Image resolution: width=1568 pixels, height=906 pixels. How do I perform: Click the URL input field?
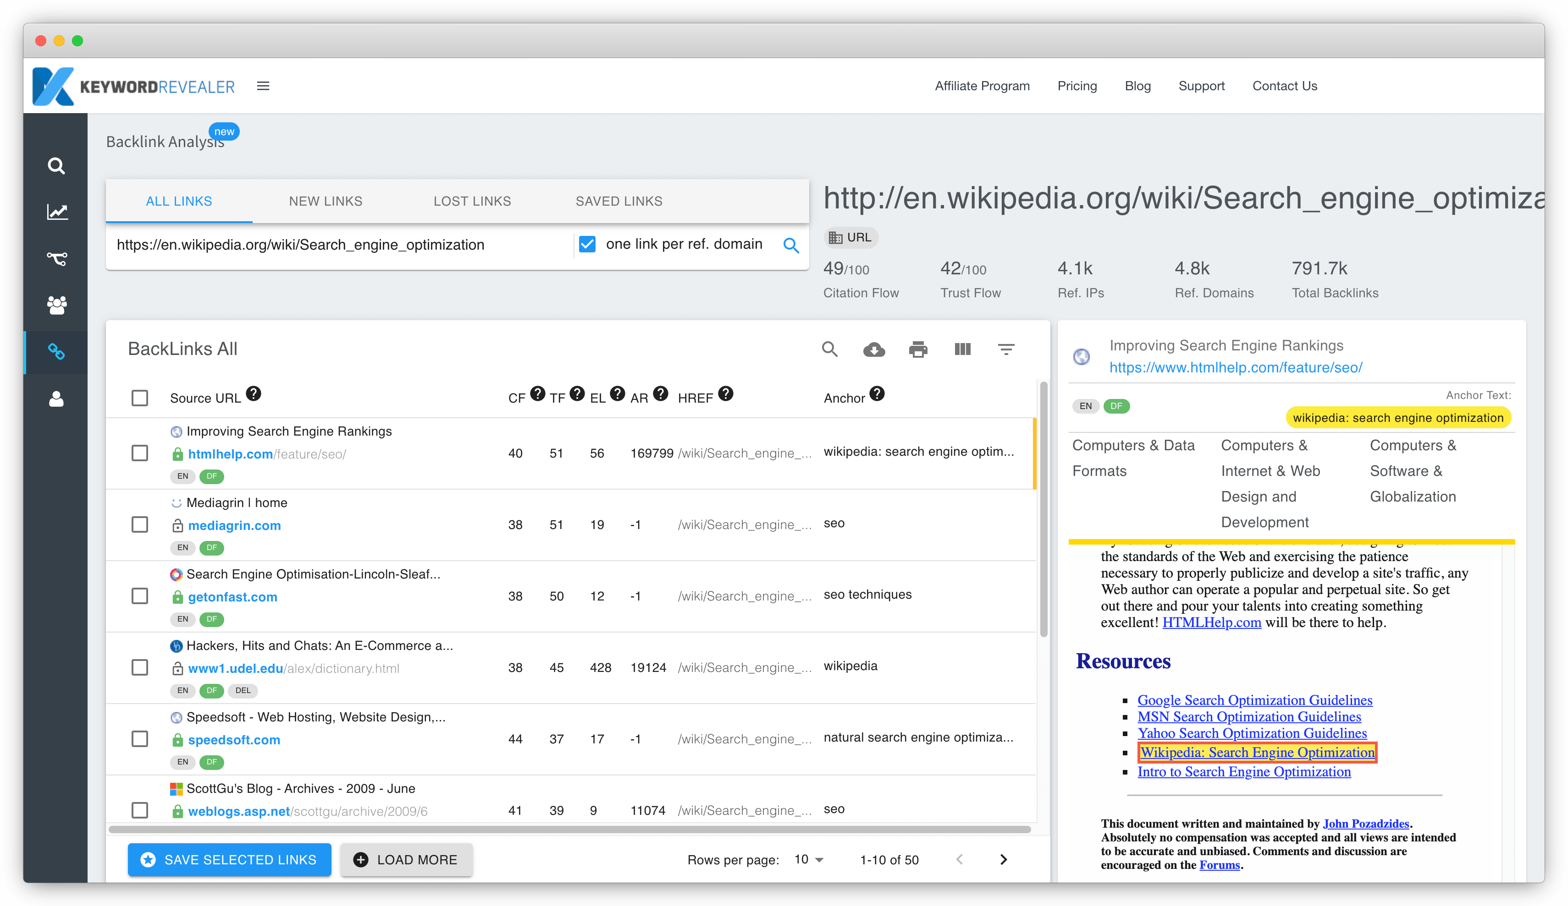(339, 245)
